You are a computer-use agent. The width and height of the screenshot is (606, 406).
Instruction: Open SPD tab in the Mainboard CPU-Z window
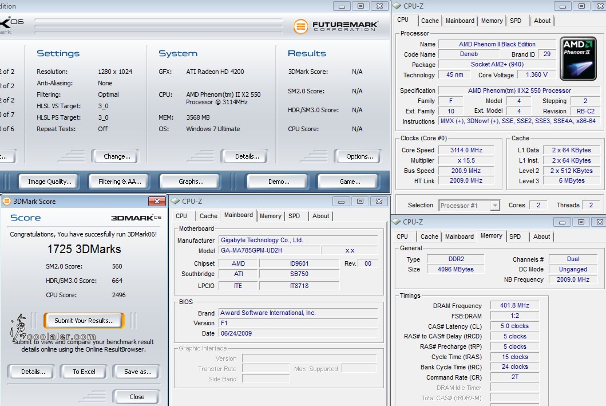point(294,216)
